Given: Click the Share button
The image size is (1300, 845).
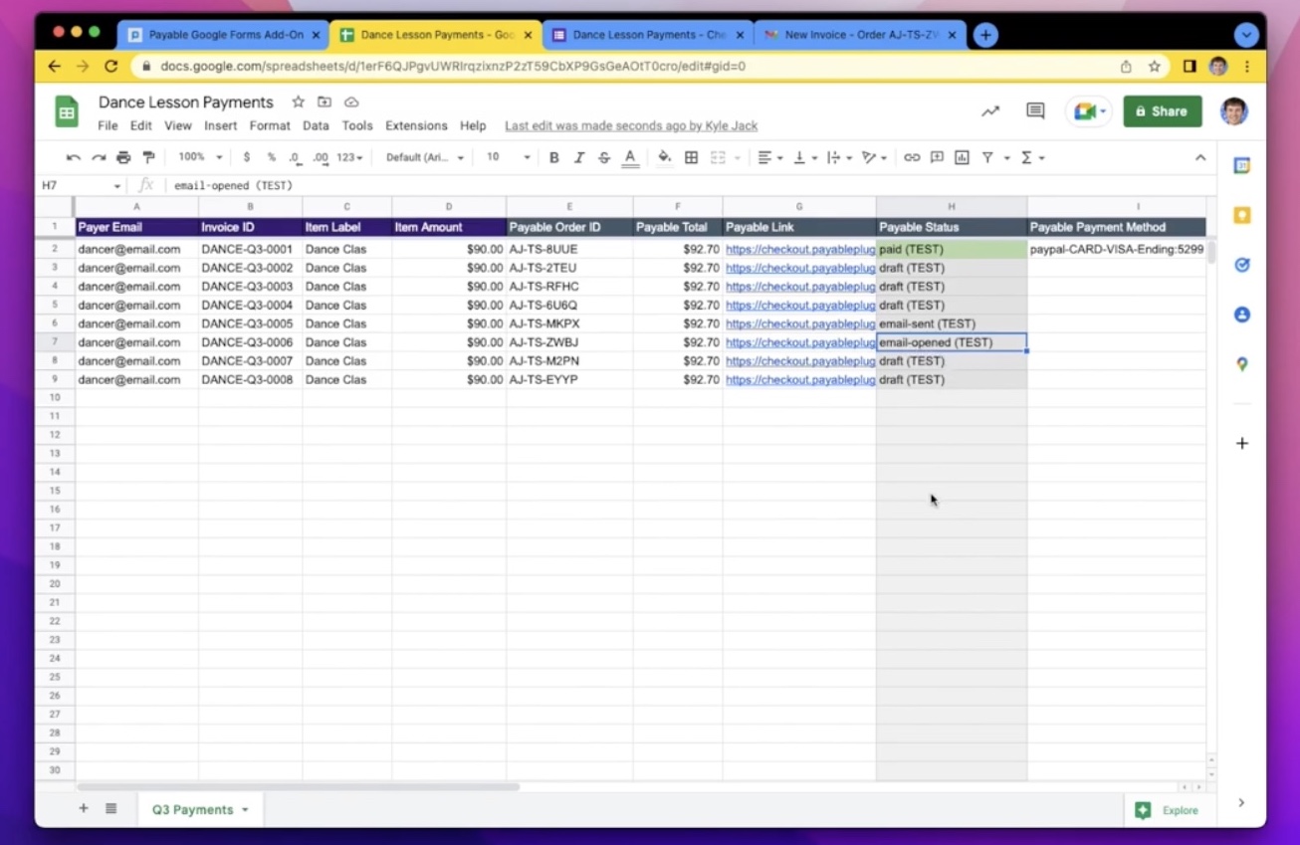Looking at the screenshot, I should click(1162, 110).
